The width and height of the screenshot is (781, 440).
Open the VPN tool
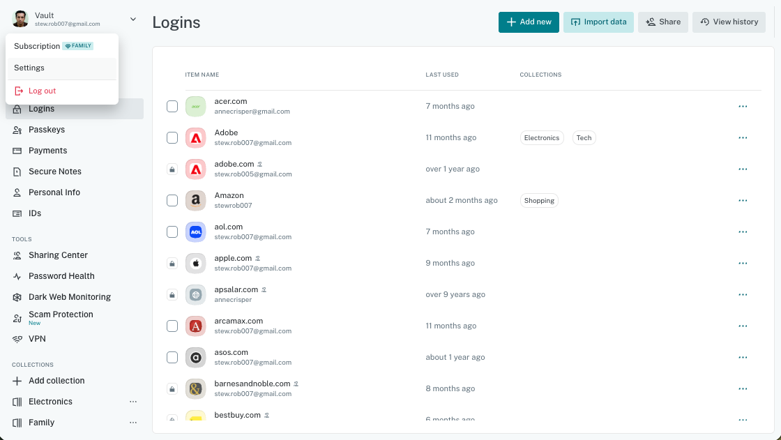[x=37, y=339]
